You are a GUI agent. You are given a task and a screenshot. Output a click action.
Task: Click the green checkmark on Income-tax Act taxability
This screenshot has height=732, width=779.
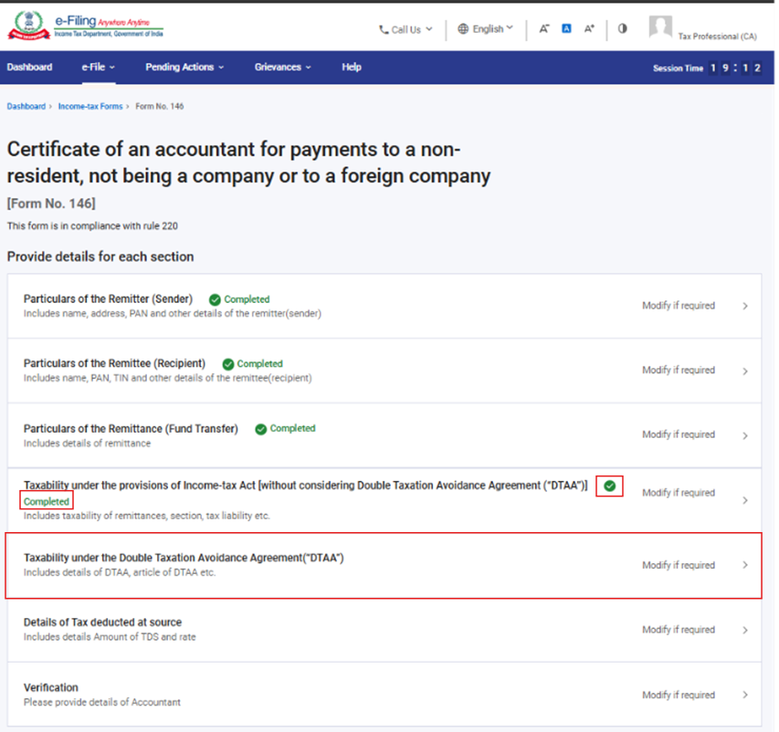609,486
